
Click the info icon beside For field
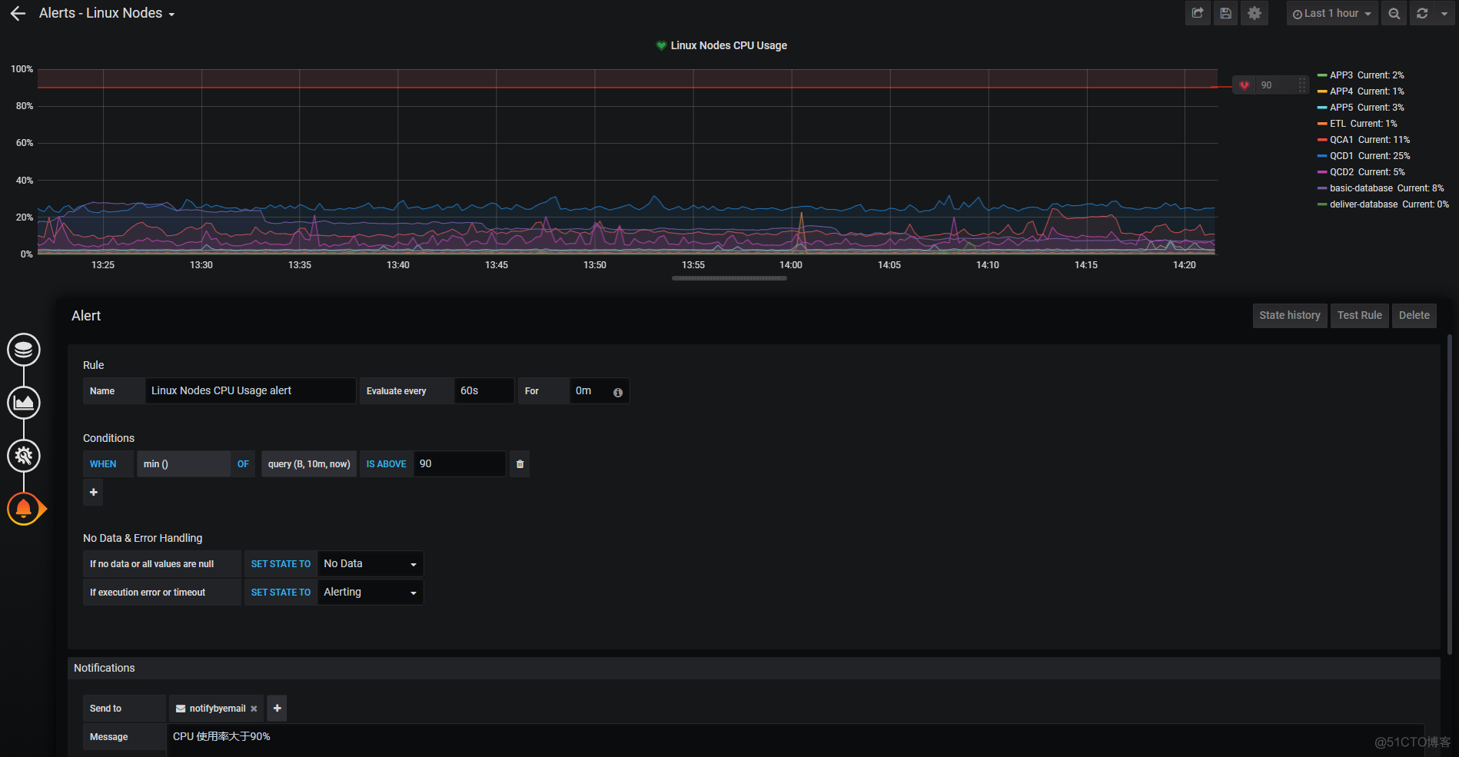[x=618, y=392]
